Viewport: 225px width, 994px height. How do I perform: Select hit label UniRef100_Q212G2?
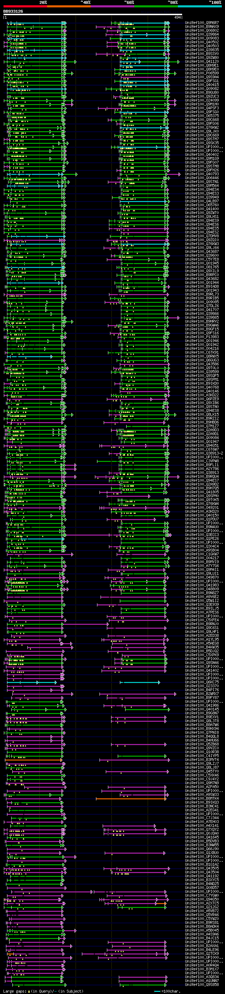(x=202, y=907)
